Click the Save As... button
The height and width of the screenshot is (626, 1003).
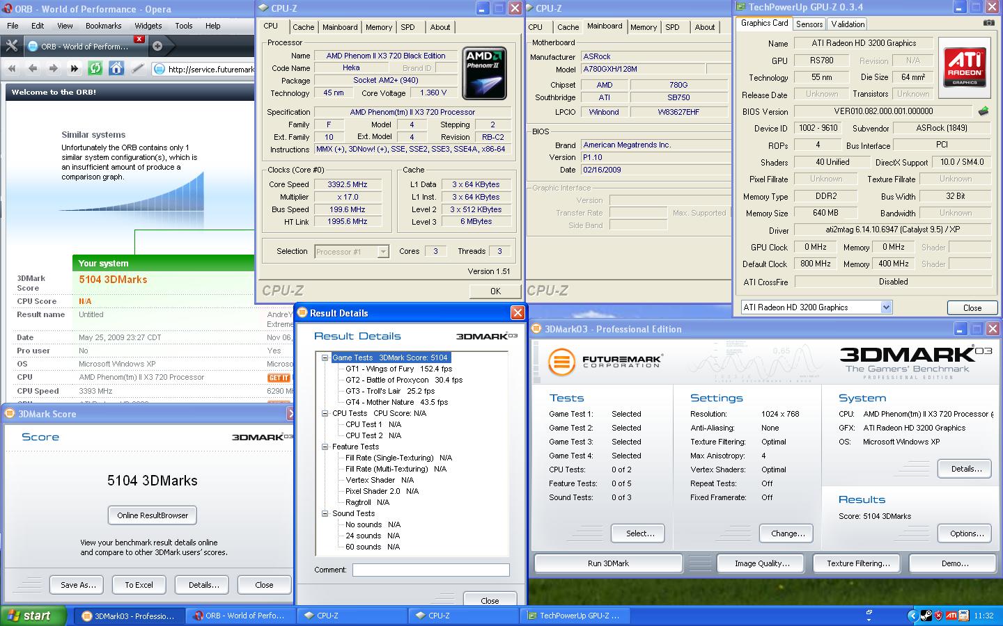pyautogui.click(x=78, y=585)
